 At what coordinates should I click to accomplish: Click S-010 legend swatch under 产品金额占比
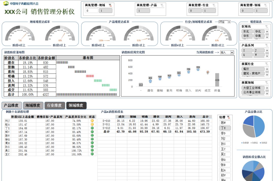(x=242, y=143)
